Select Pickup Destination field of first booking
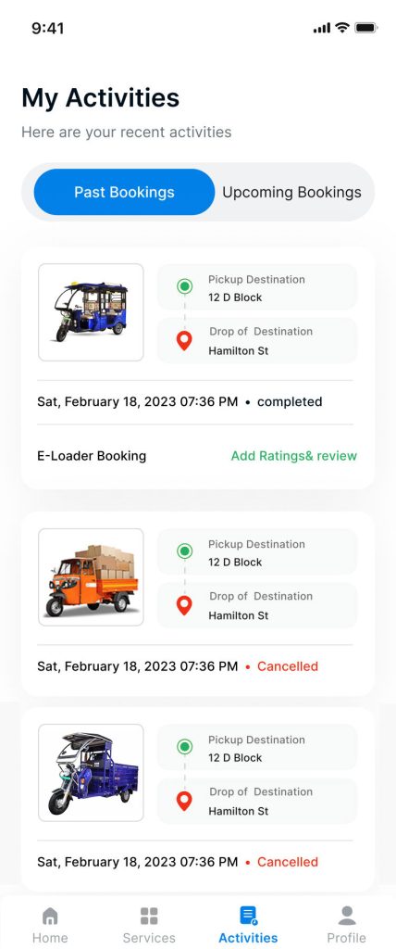The height and width of the screenshot is (949, 396). 257,287
